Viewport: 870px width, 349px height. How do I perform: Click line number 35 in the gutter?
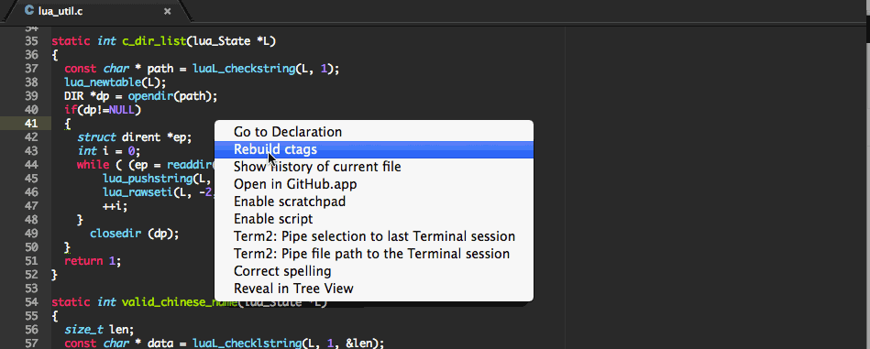pos(31,41)
